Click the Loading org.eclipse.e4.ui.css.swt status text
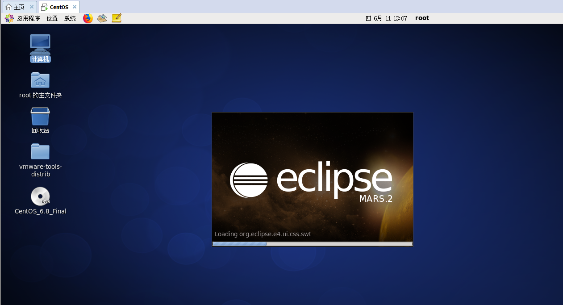This screenshot has width=563, height=305. click(263, 234)
